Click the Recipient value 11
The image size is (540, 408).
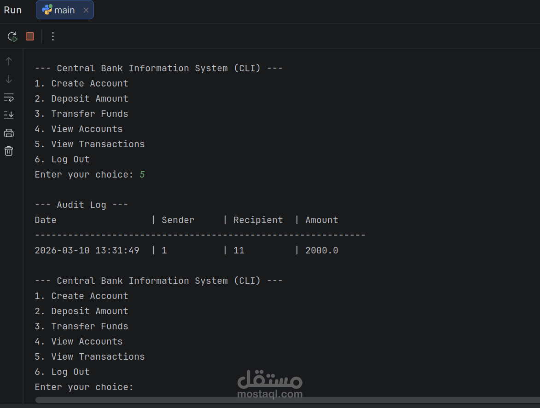click(239, 250)
